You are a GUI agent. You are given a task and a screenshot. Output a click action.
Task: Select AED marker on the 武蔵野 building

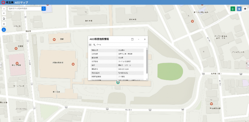[16, 48]
